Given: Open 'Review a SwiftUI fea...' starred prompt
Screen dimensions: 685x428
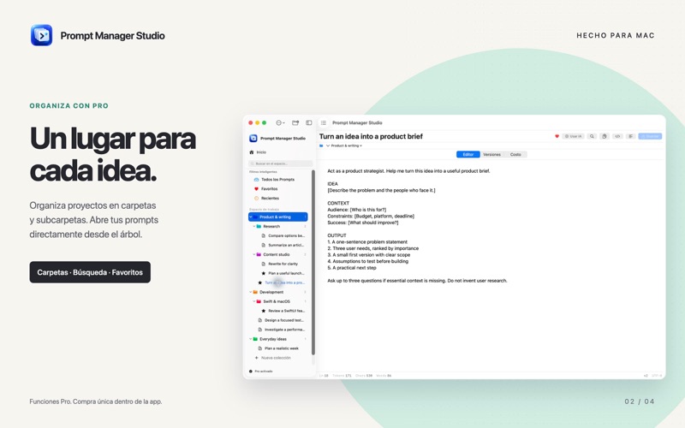Looking at the screenshot, I should click(283, 311).
